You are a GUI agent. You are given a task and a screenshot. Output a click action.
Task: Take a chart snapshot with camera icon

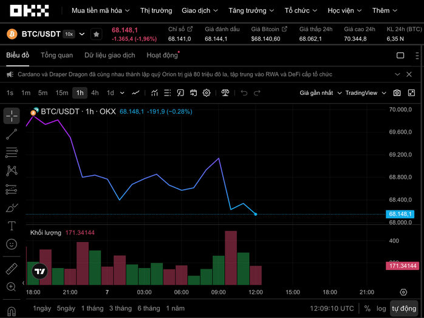397,93
